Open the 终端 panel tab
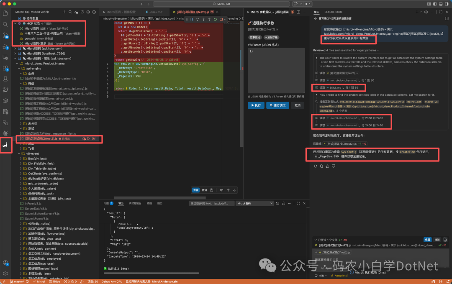 pos(149,203)
